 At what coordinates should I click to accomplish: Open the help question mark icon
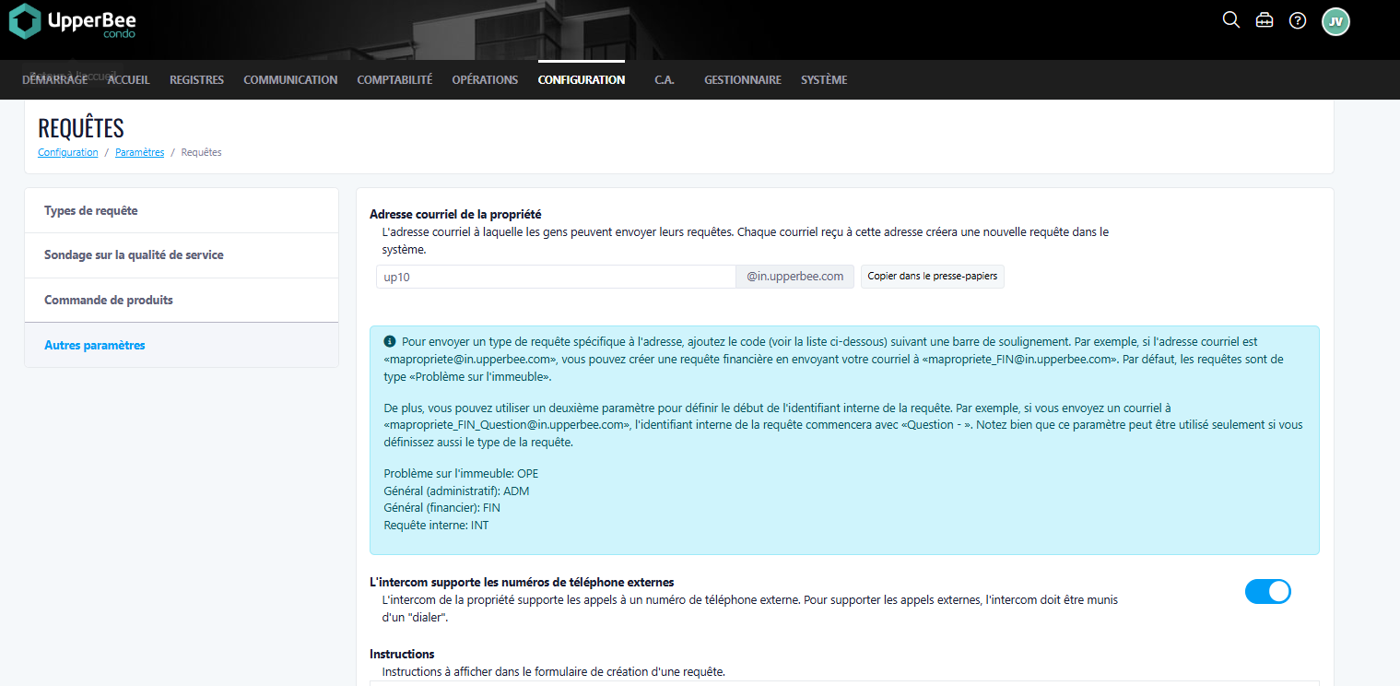pyautogui.click(x=1298, y=20)
